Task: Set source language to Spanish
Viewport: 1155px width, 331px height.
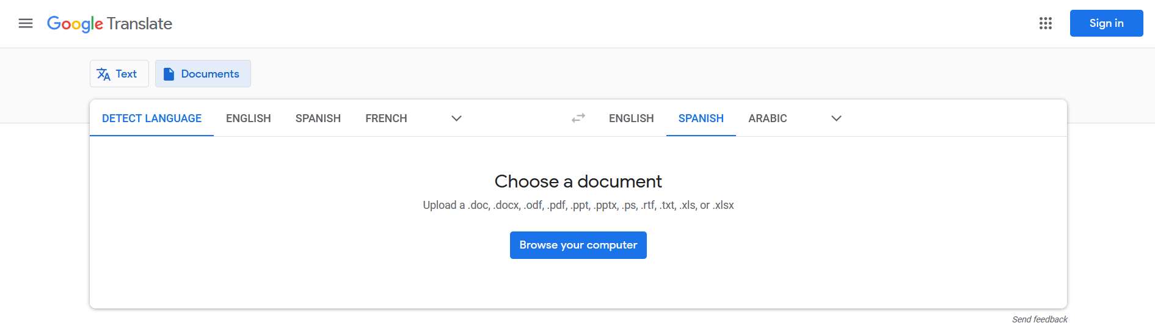Action: (x=318, y=118)
